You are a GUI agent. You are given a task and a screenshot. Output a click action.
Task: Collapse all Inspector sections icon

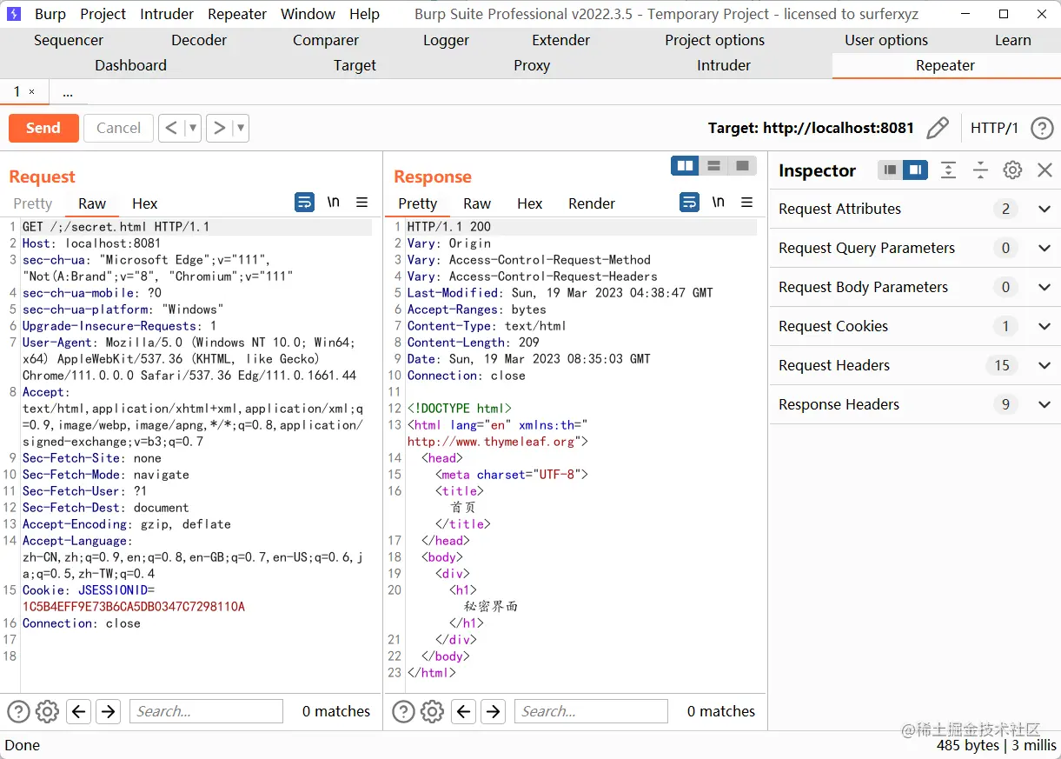980,170
